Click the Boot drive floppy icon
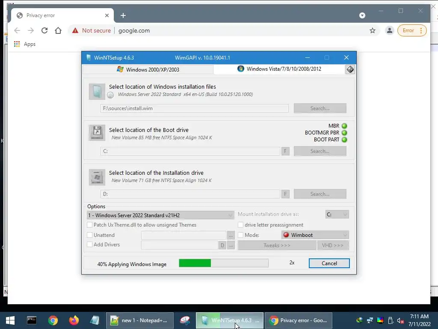The height and width of the screenshot is (329, 438). pos(97,133)
